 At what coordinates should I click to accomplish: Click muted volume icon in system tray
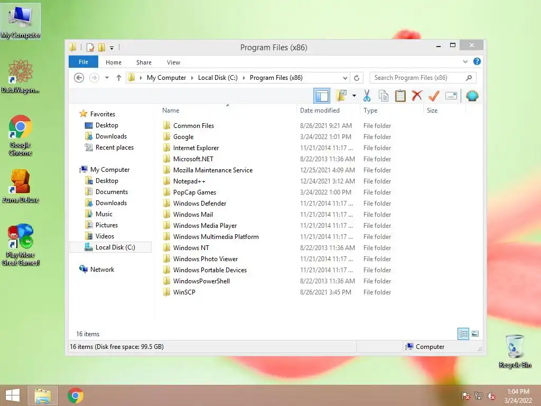pos(491,395)
